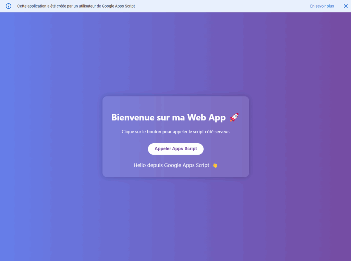Click the Bienvenue sur ma Web App heading
Screen dimensions: 351x261
click(x=175, y=117)
